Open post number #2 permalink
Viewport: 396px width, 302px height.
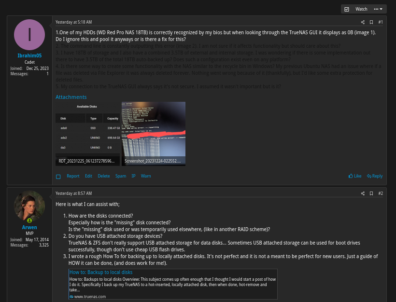[381, 193]
